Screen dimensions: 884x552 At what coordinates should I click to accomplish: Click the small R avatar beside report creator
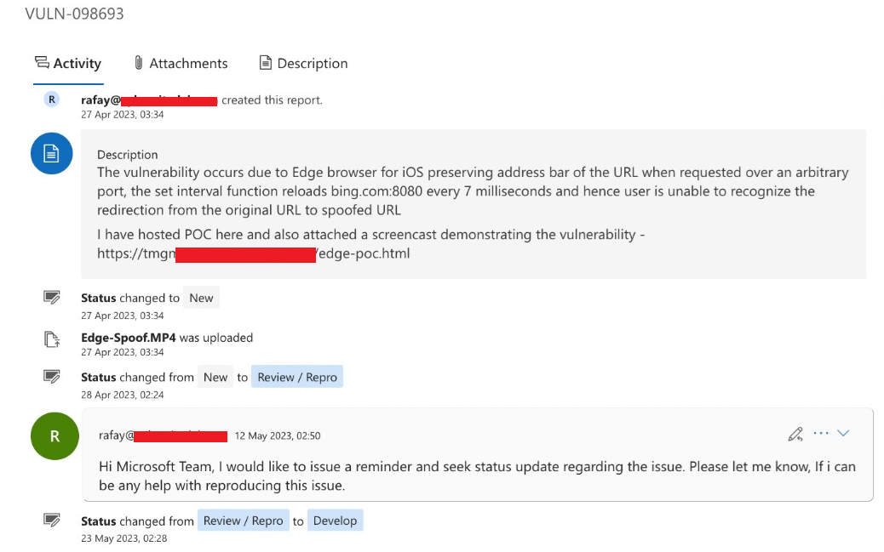pos(52,100)
